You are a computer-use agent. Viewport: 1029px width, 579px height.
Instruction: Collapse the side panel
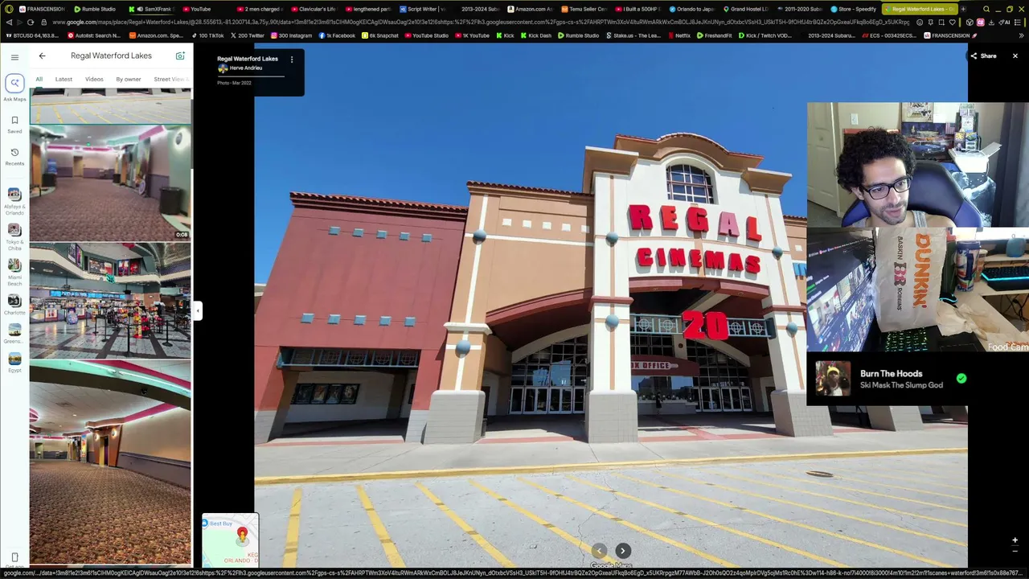point(197,310)
